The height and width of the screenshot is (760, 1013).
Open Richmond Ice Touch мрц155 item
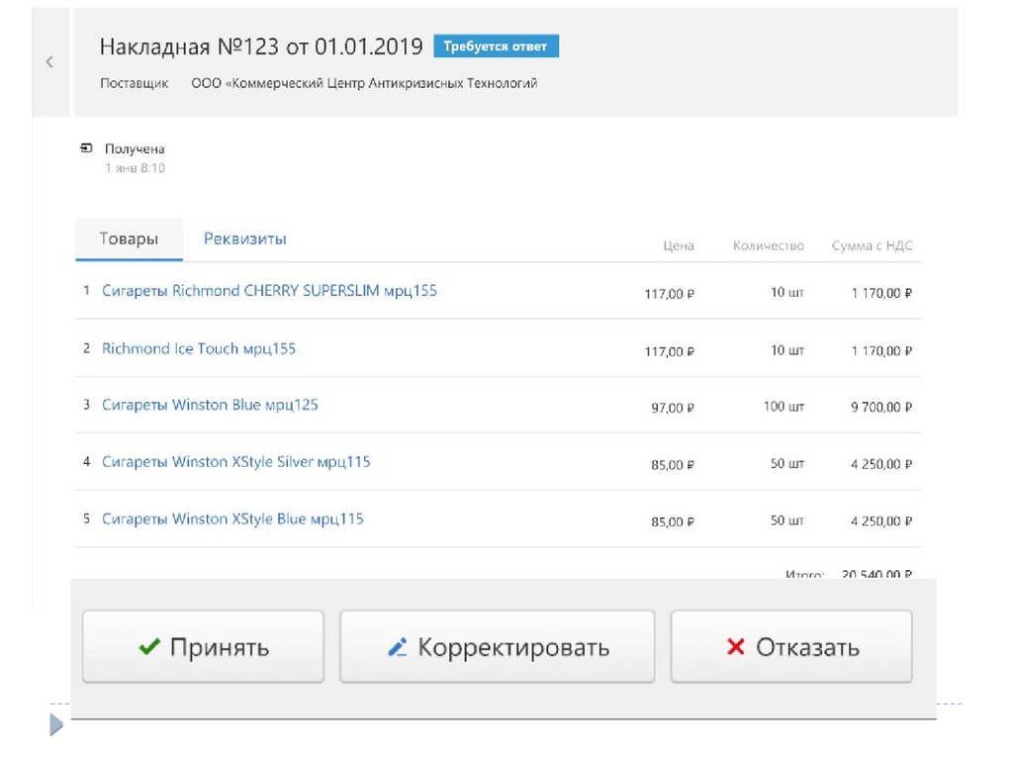199,348
